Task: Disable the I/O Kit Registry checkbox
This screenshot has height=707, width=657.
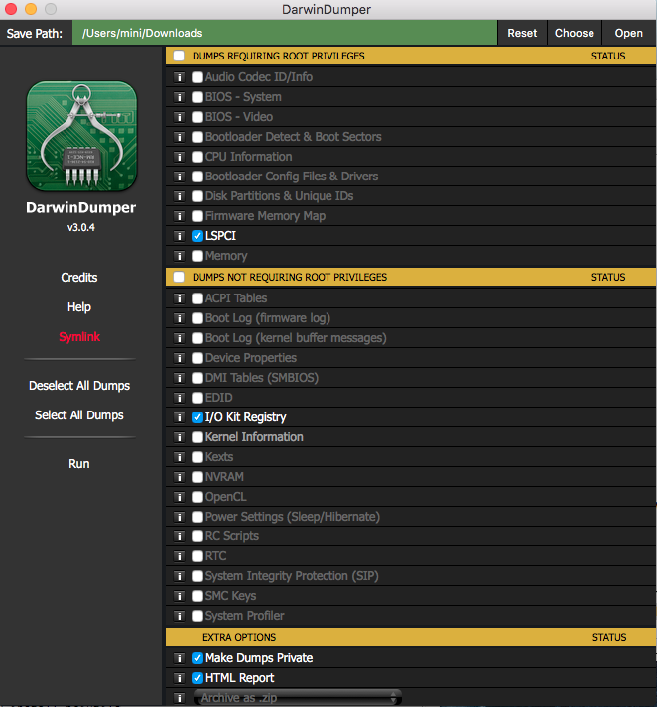Action: (x=197, y=417)
